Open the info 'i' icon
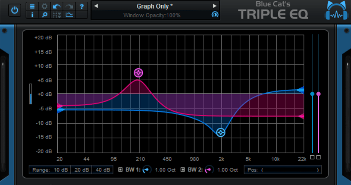 pyautogui.click(x=32, y=15)
